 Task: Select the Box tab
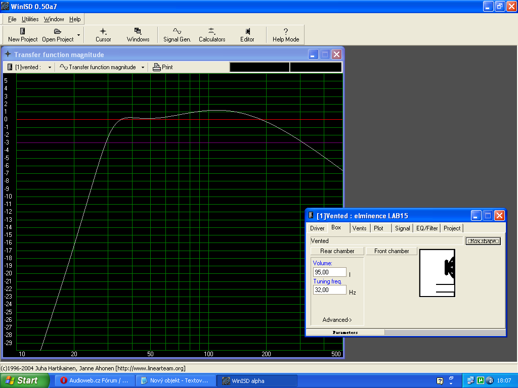[x=336, y=228]
